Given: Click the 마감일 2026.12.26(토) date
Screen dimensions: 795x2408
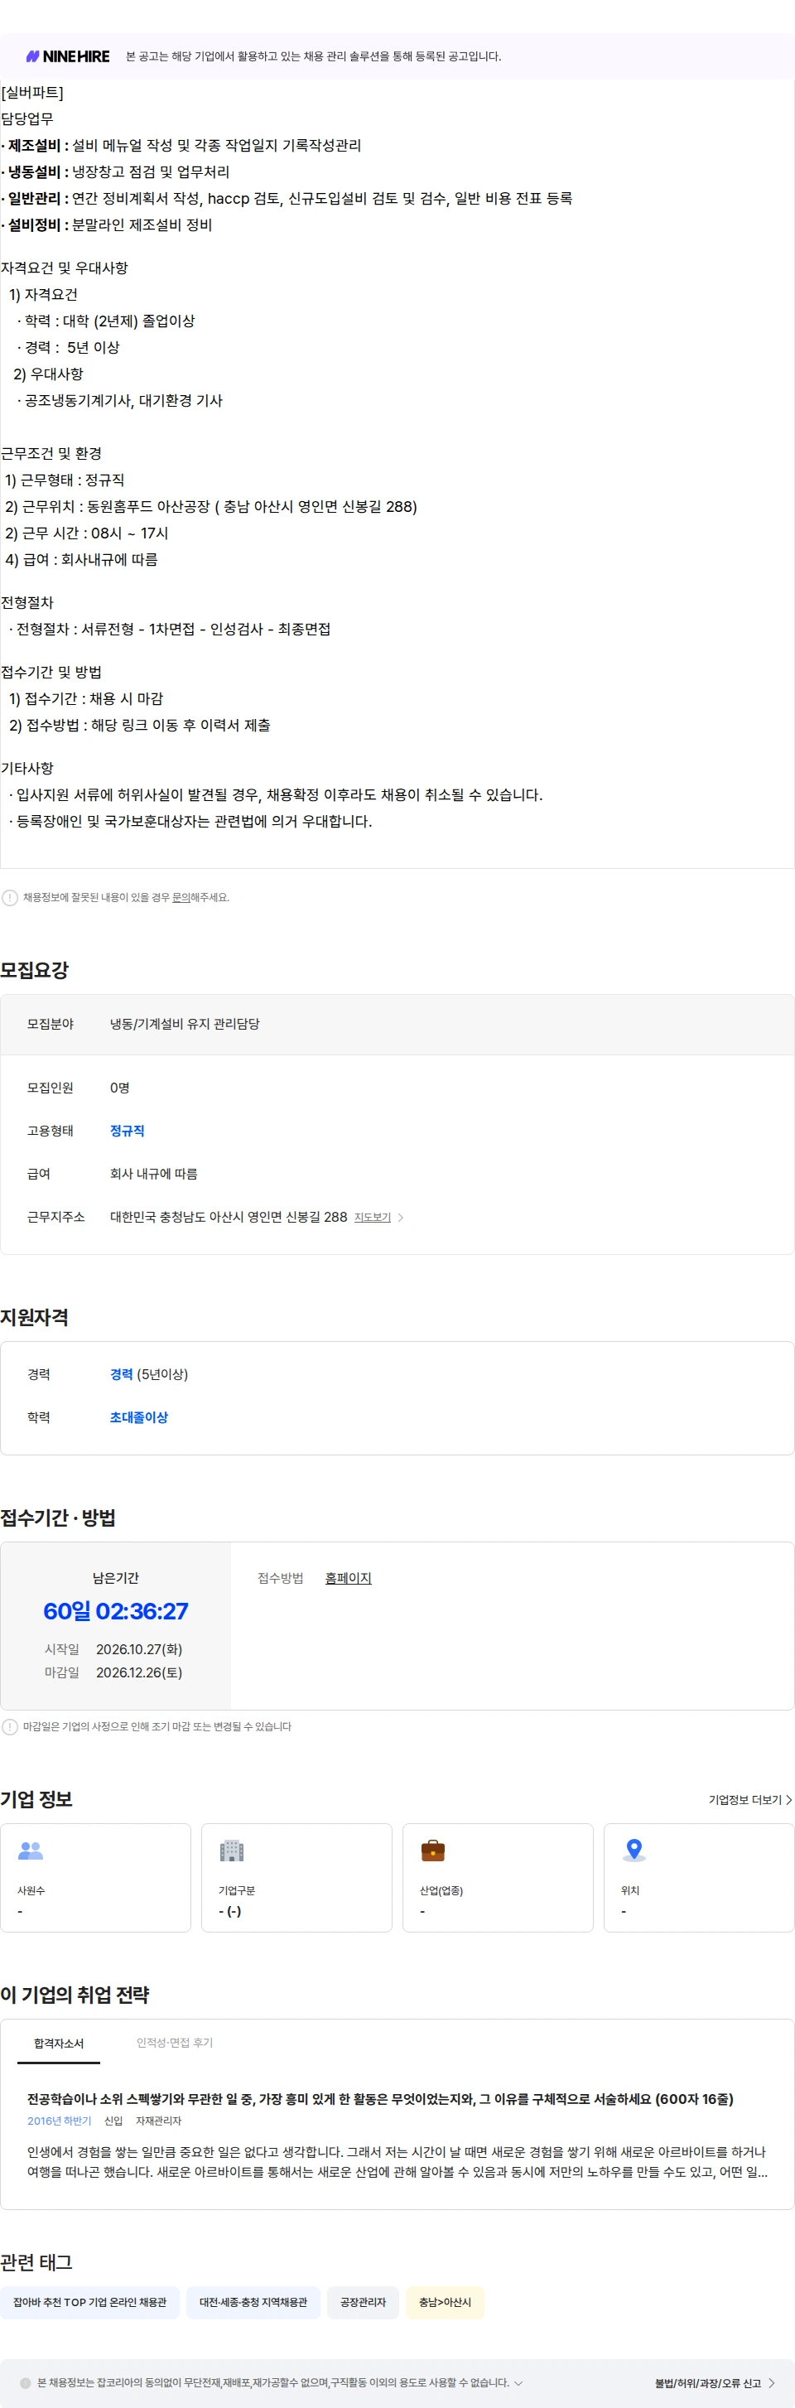Looking at the screenshot, I should click(139, 1672).
